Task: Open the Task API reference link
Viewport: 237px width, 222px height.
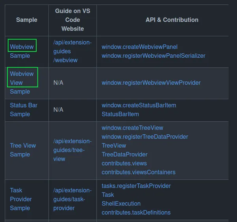Action: pyautogui.click(x=107, y=195)
